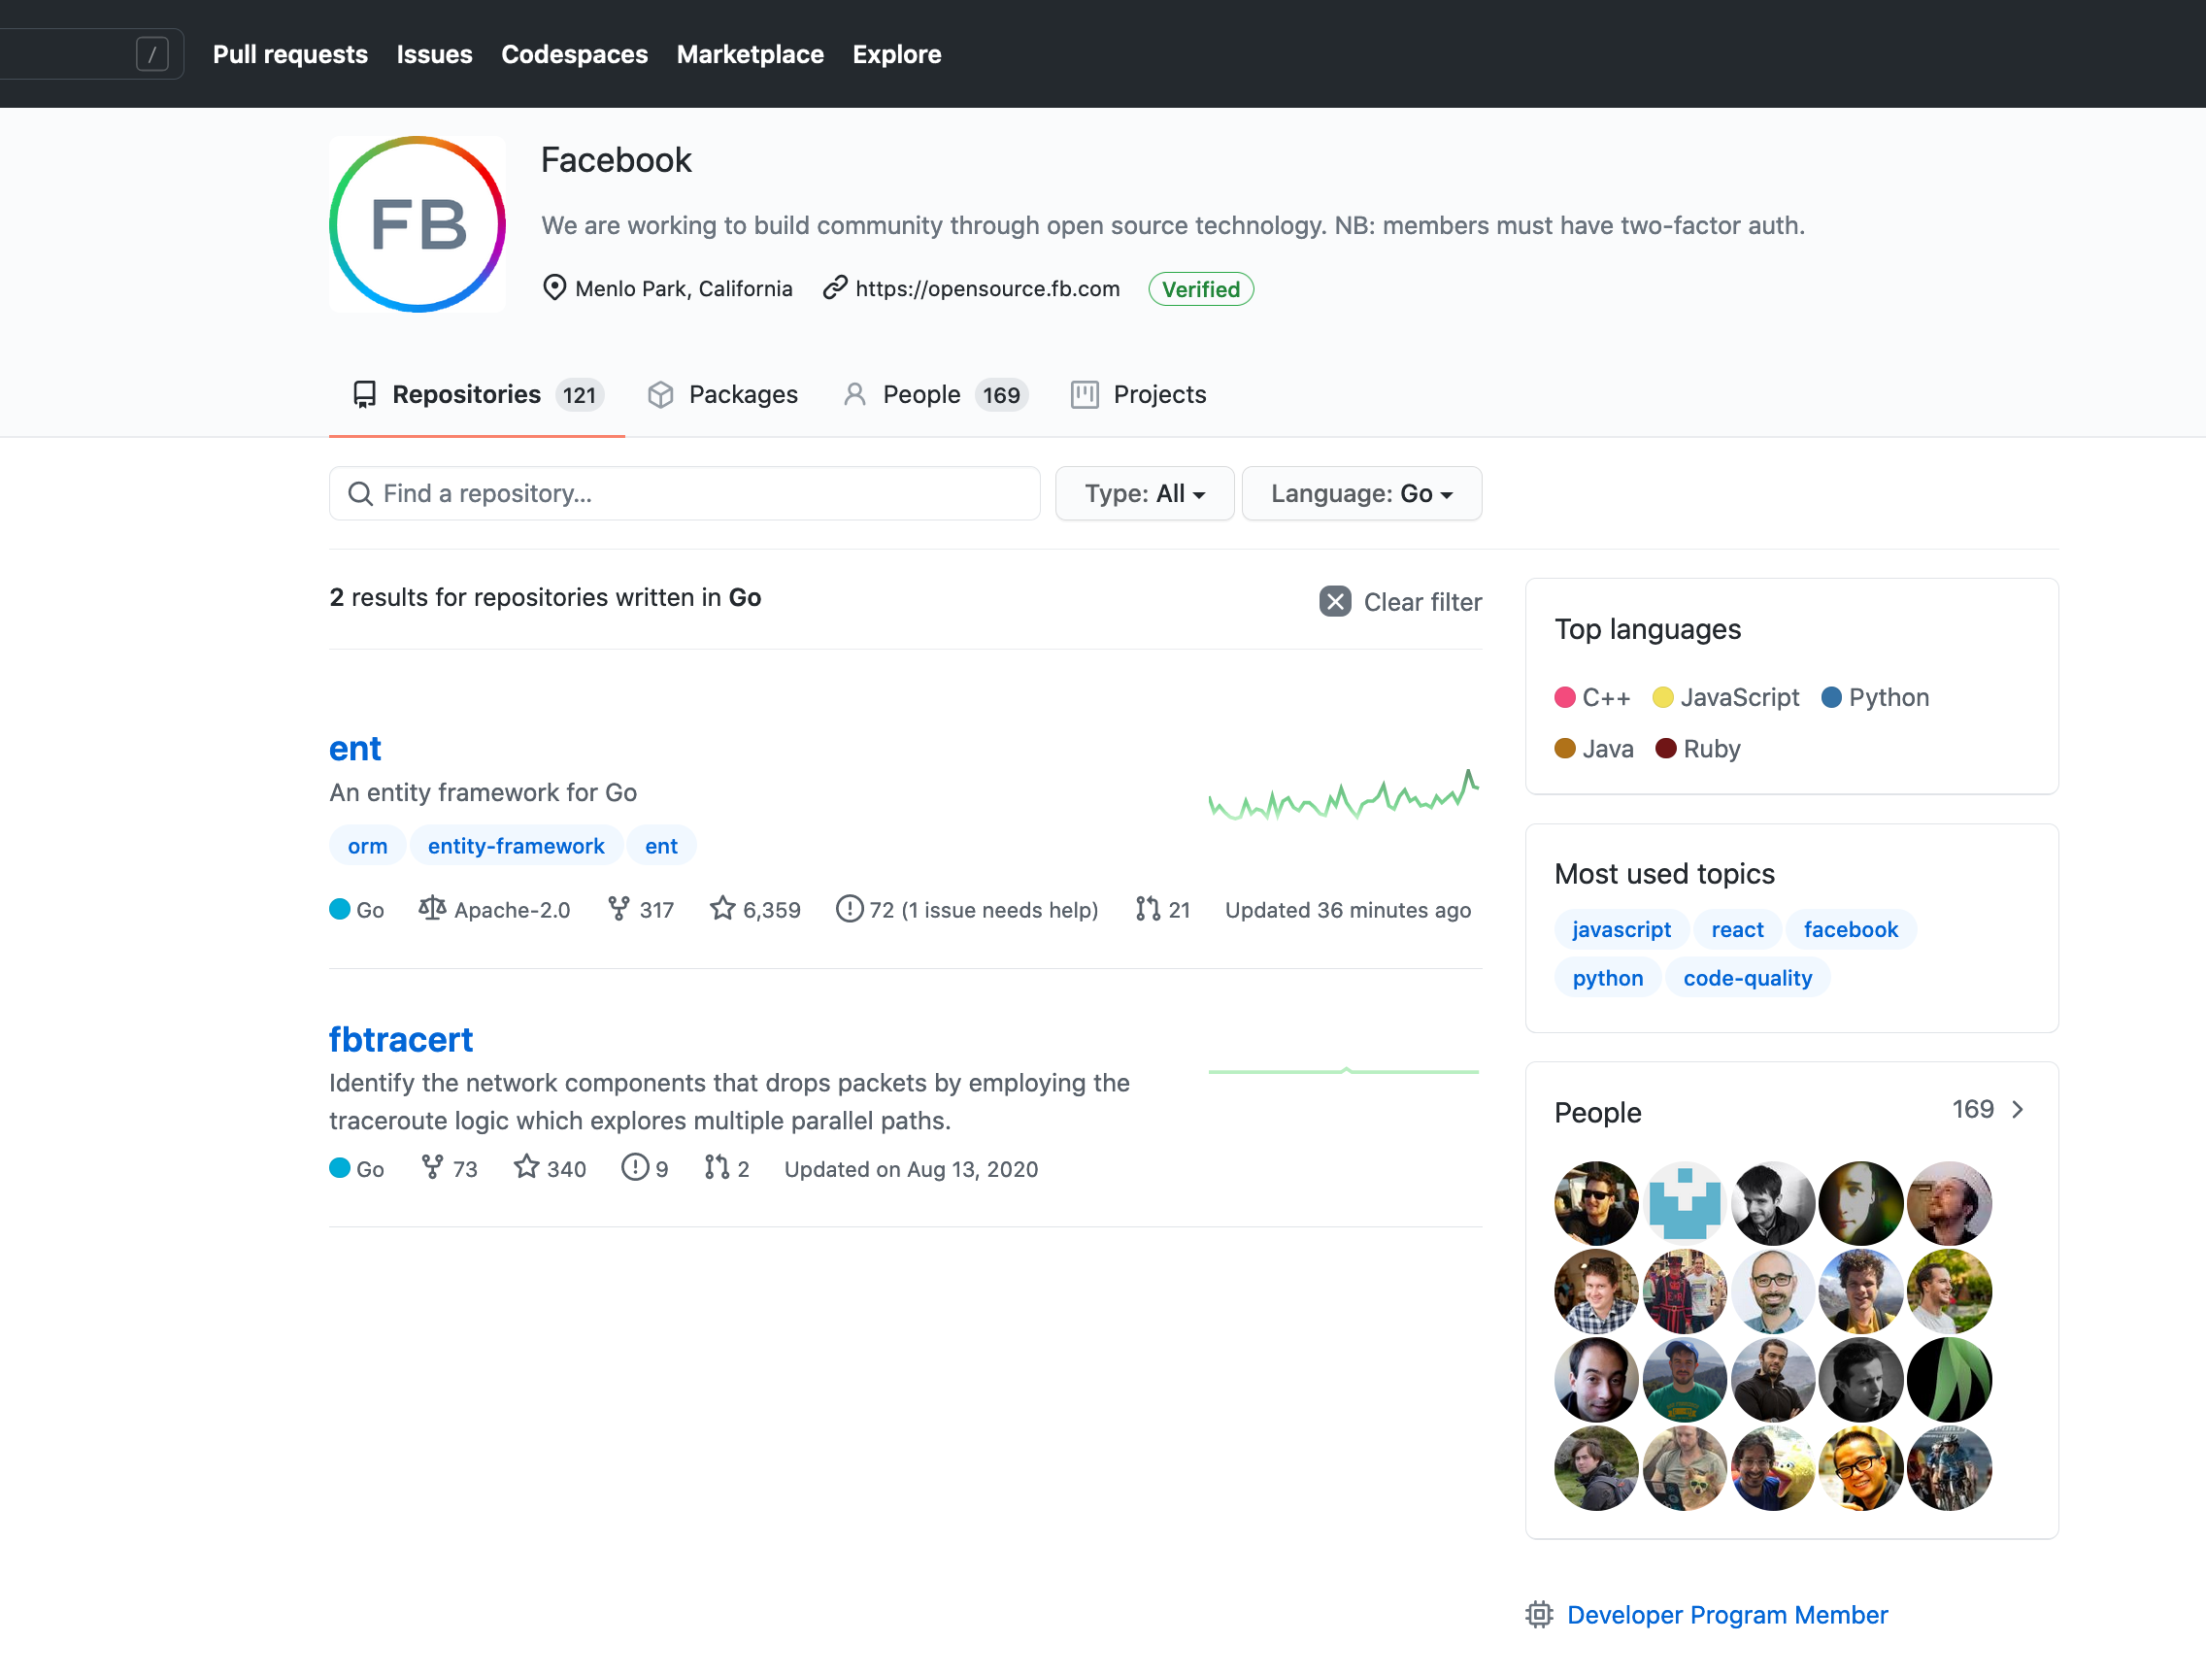The image size is (2206, 1676).
Task: Click the Verified badge
Action: click(x=1200, y=288)
